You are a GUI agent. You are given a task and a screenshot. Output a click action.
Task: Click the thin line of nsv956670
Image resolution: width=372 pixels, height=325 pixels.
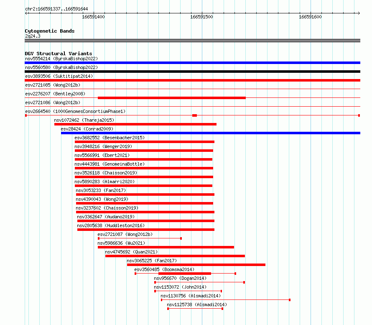(x=199, y=282)
